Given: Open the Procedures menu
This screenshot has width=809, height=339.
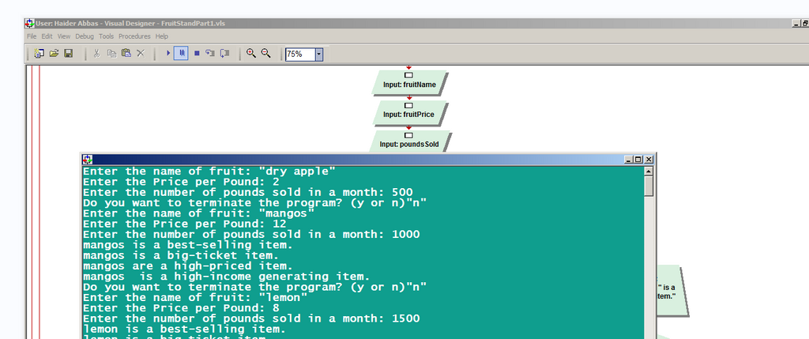Looking at the screenshot, I should point(134,36).
